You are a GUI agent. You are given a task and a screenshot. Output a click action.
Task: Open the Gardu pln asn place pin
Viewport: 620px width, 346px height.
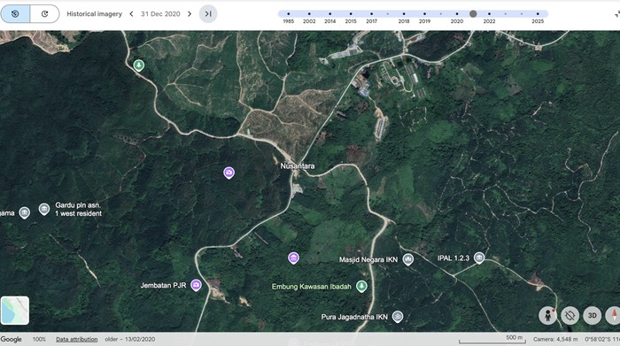click(x=44, y=209)
